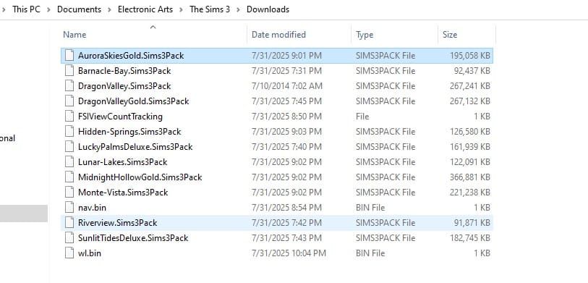This screenshot has width=588, height=283.
Task: Click the file icon beside Riverview.Sims3Pack
Action: coord(69,223)
